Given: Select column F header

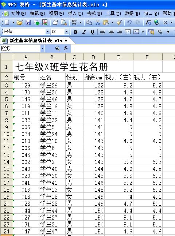Looking at the screenshot, I should pos(148,57).
